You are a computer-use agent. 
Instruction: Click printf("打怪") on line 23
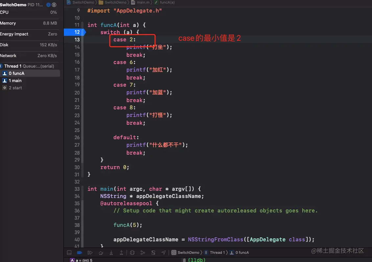click(149, 115)
